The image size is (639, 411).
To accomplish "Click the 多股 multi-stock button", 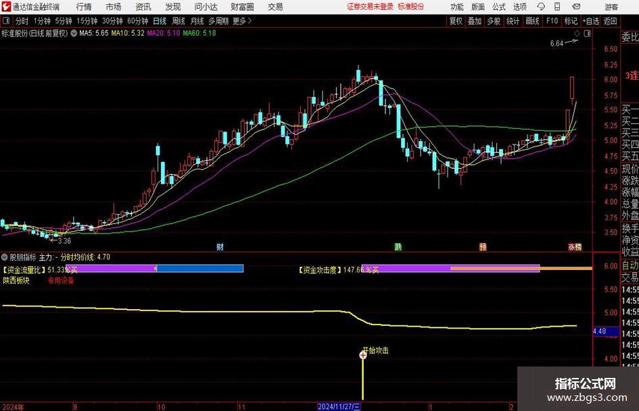I will tap(494, 21).
